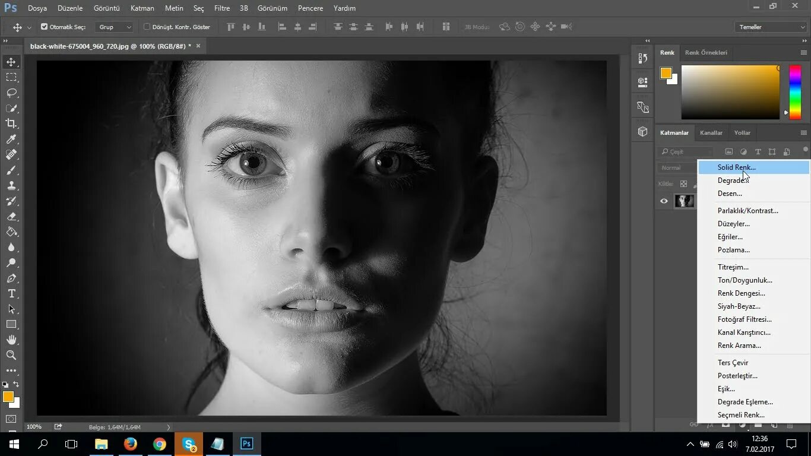Toggle the Otomatik Seç checkbox
The height and width of the screenshot is (456, 811).
point(44,27)
